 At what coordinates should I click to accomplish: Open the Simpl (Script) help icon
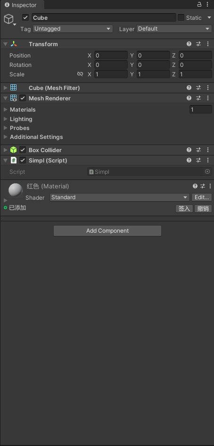[x=189, y=160]
